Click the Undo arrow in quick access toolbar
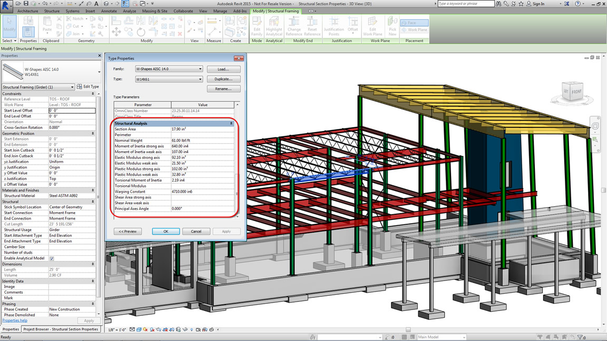The width and height of the screenshot is (607, 341). (45, 4)
